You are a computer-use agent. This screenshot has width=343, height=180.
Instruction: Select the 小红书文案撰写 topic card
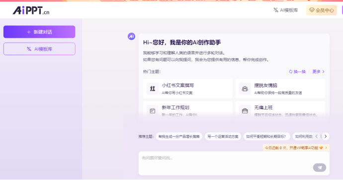click(x=188, y=89)
